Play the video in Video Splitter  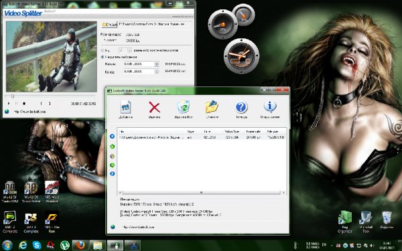(x=9, y=104)
